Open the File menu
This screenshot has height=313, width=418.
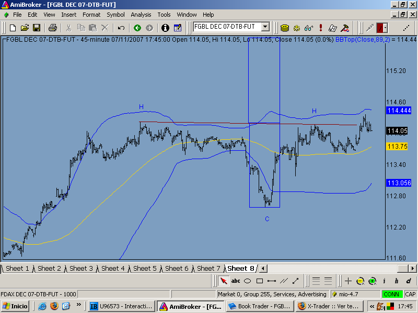coord(17,15)
